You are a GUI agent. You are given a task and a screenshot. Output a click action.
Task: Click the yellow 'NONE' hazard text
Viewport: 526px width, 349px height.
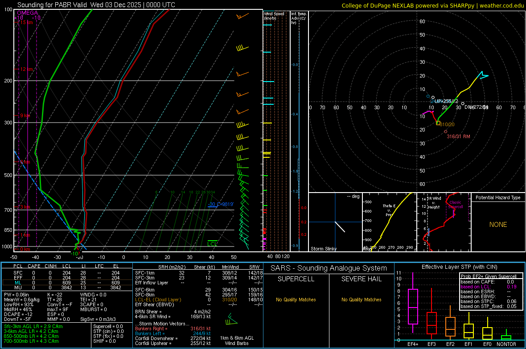click(498, 225)
